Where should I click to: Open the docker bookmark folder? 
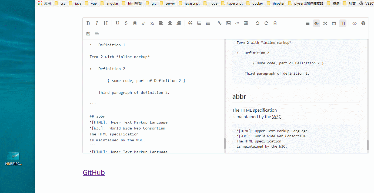[x=255, y=4]
